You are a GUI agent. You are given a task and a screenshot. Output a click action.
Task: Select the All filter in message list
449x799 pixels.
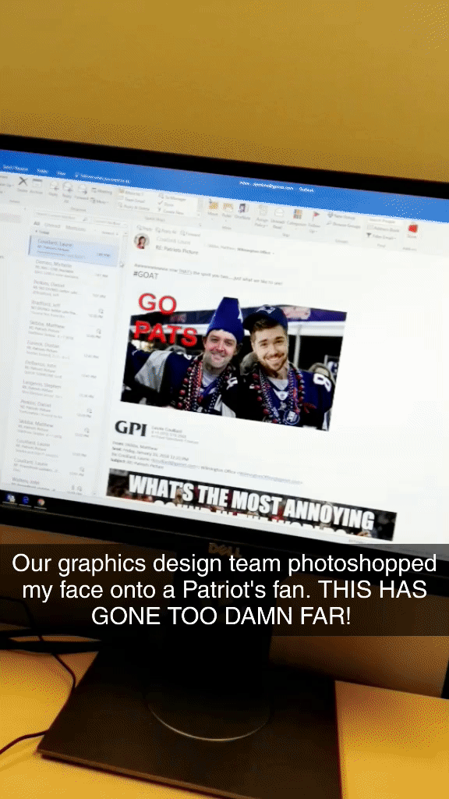(37, 223)
